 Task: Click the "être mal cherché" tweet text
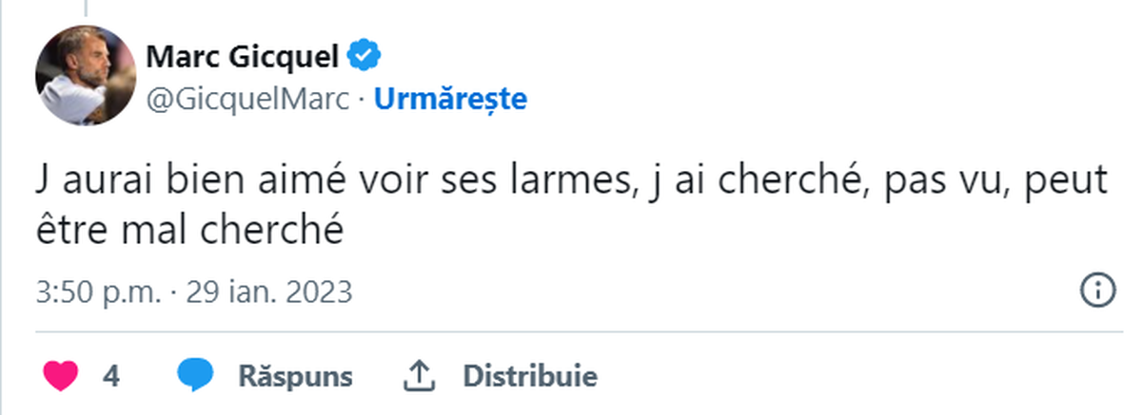coord(188,231)
